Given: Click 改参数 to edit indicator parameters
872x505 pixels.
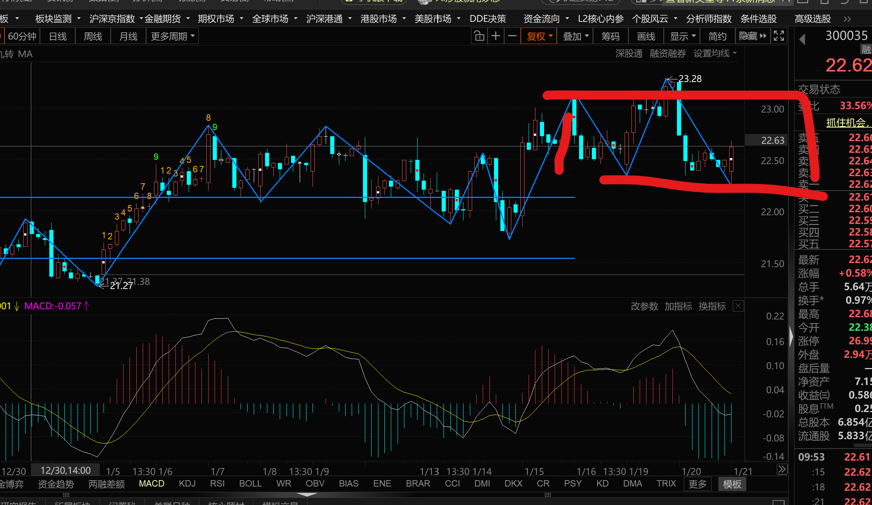Looking at the screenshot, I should 644,306.
